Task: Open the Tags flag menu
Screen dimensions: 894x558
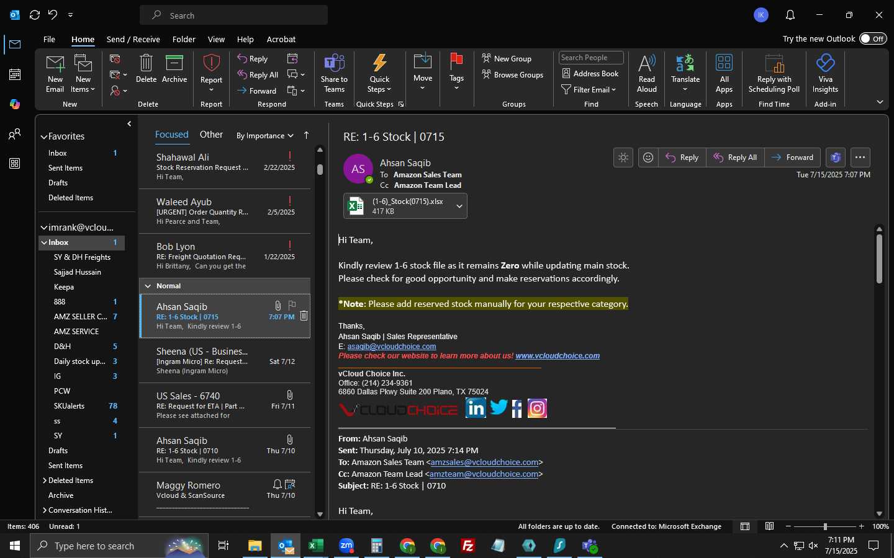Action: tap(456, 72)
